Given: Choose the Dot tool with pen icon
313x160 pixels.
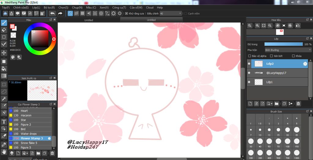Looking at the screenshot, I should click(x=4, y=44).
